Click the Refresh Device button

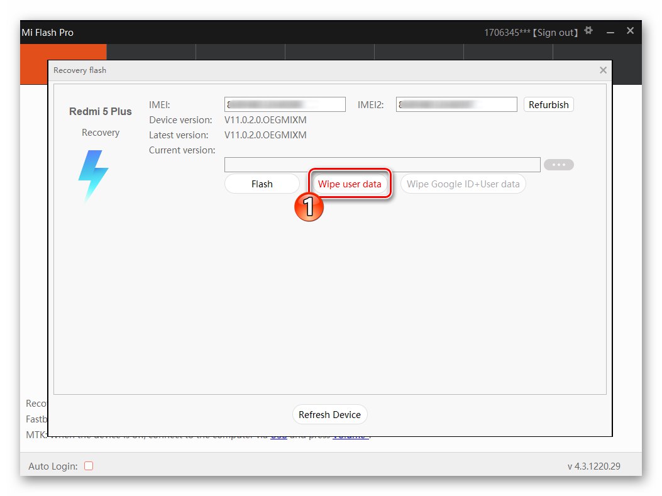[x=329, y=414]
